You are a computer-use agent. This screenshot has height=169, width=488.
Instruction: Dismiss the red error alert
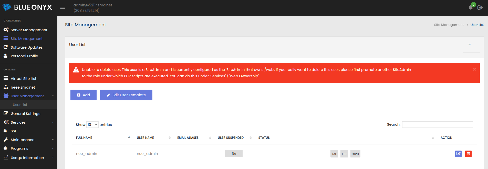pos(474,69)
